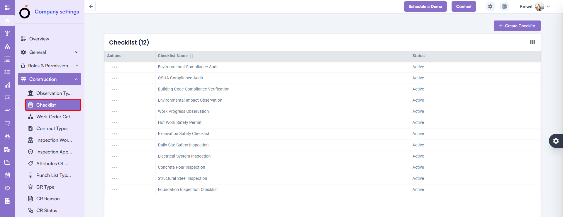
Task: Click the Kiewit user avatar
Action: click(540, 6)
